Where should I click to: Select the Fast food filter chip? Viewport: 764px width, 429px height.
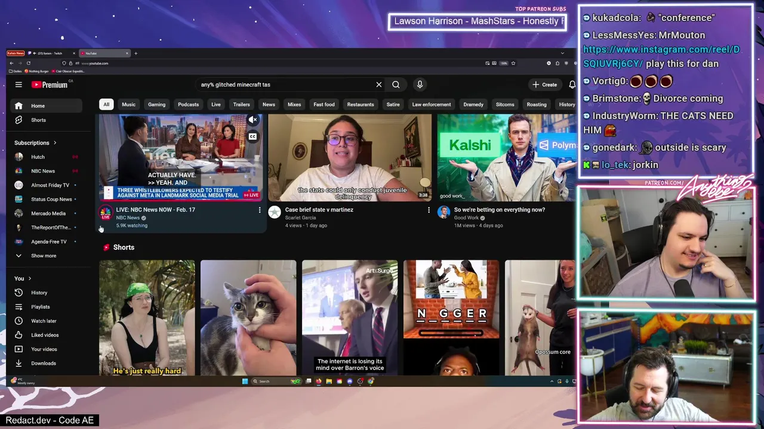(x=324, y=104)
